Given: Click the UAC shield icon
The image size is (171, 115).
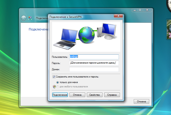Looking at the screenshot, I should click(x=54, y=87).
